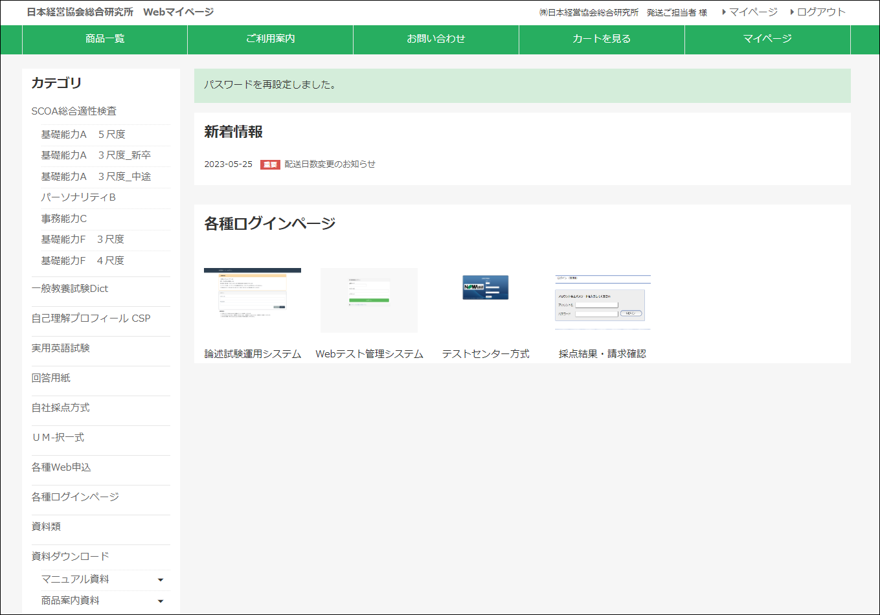Open the テストセンター方式 login thumbnail

[485, 287]
